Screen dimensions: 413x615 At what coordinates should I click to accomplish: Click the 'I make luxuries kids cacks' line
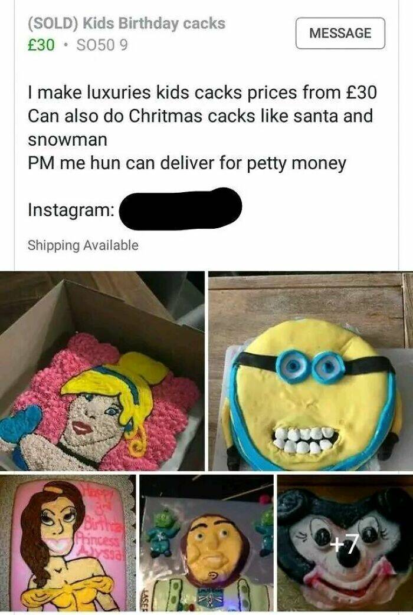tap(202, 93)
